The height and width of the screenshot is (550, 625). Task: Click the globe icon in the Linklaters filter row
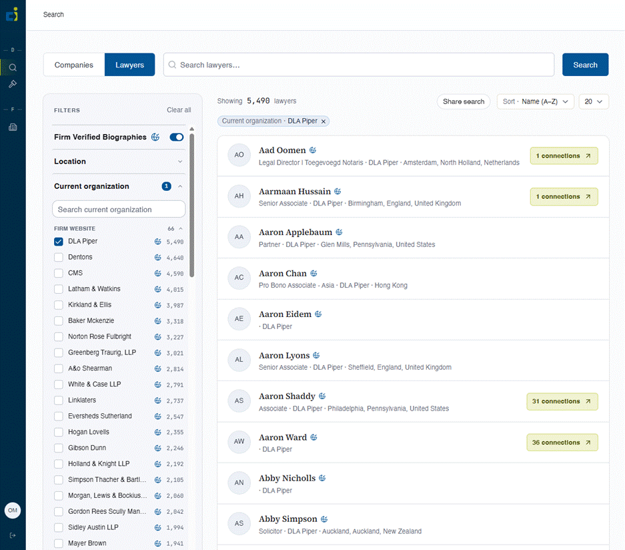click(158, 400)
